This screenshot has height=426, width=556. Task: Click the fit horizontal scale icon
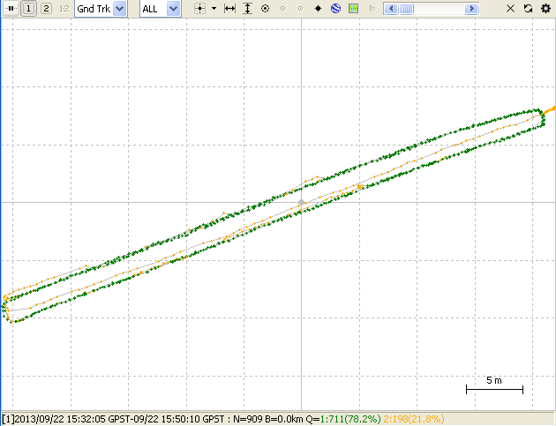point(229,9)
